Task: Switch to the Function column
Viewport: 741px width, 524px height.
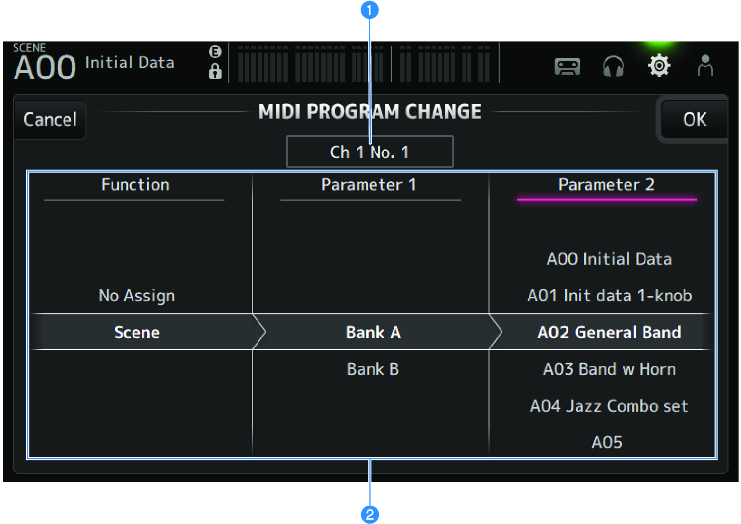Action: coord(135,185)
